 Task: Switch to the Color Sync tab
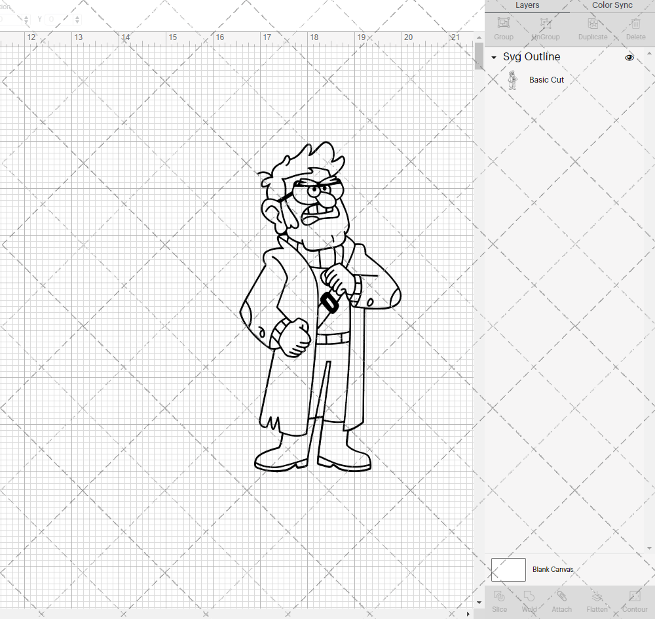pyautogui.click(x=612, y=5)
